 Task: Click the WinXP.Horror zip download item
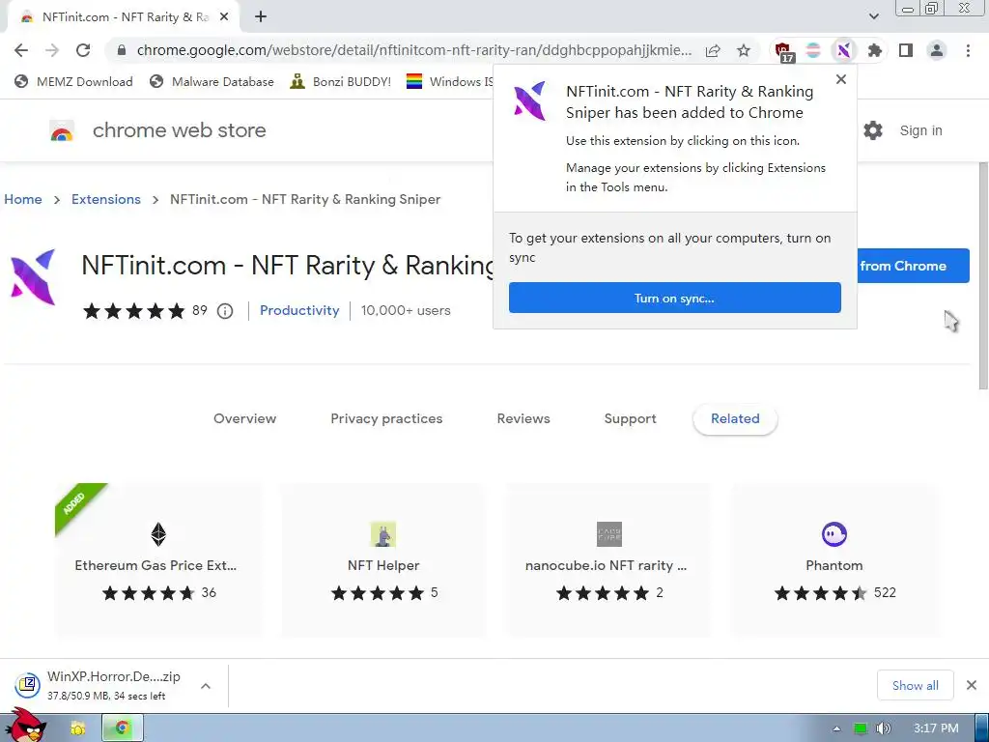click(x=100, y=685)
